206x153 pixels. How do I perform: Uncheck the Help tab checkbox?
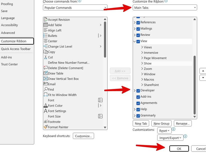138,109
